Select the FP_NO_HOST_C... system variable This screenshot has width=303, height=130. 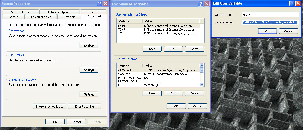pos(158,78)
